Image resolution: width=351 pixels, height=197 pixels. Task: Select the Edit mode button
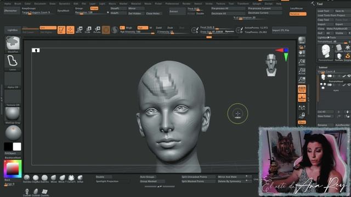[61, 30]
